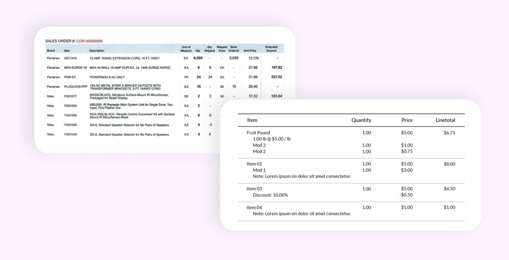Select the Item 04 entry
Viewport: 509px width, 260px height.
tap(254, 207)
